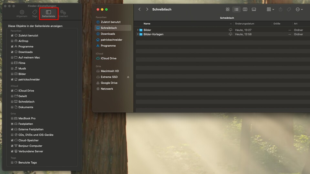
Task: Expand the Bilder-Vorlagen folder triangle
Action: (x=138, y=34)
